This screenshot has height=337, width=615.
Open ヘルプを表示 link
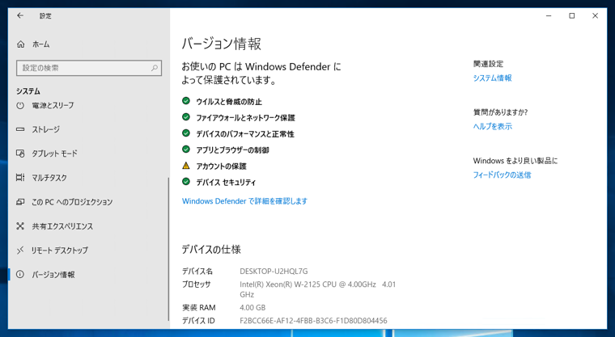[x=493, y=126]
